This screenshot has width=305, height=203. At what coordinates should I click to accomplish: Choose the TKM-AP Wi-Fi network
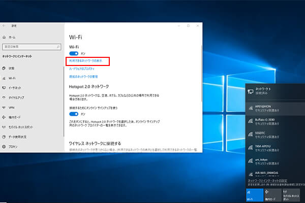pyautogui.click(x=275, y=148)
